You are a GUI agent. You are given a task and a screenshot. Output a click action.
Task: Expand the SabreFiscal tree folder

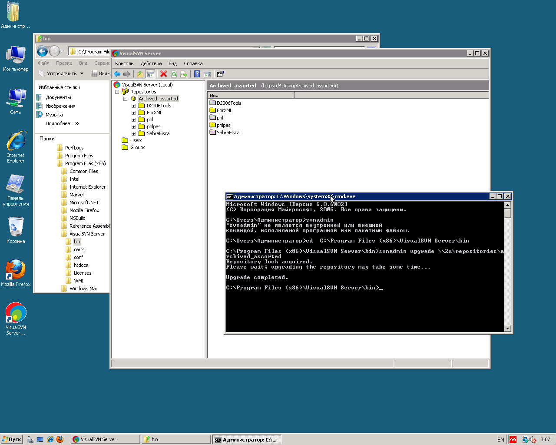point(134,133)
